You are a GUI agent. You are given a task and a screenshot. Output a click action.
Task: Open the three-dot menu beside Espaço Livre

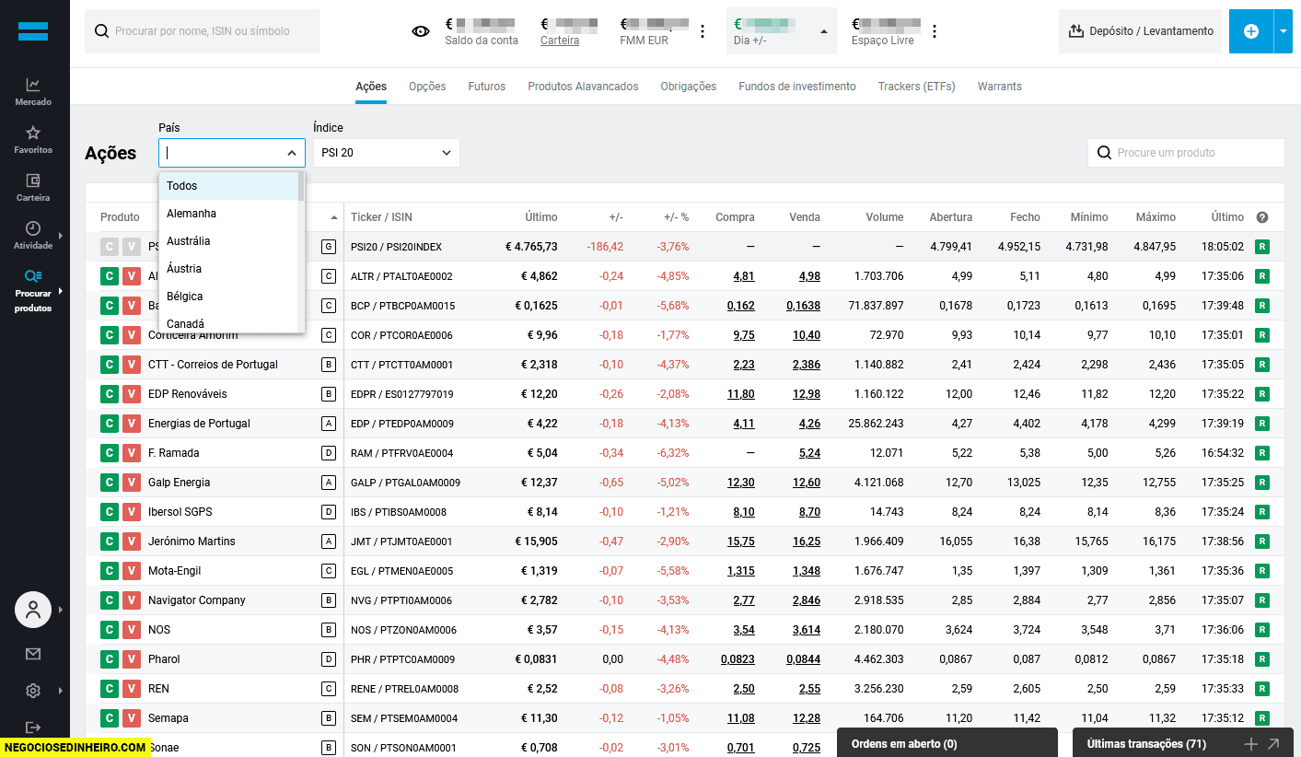coord(935,31)
